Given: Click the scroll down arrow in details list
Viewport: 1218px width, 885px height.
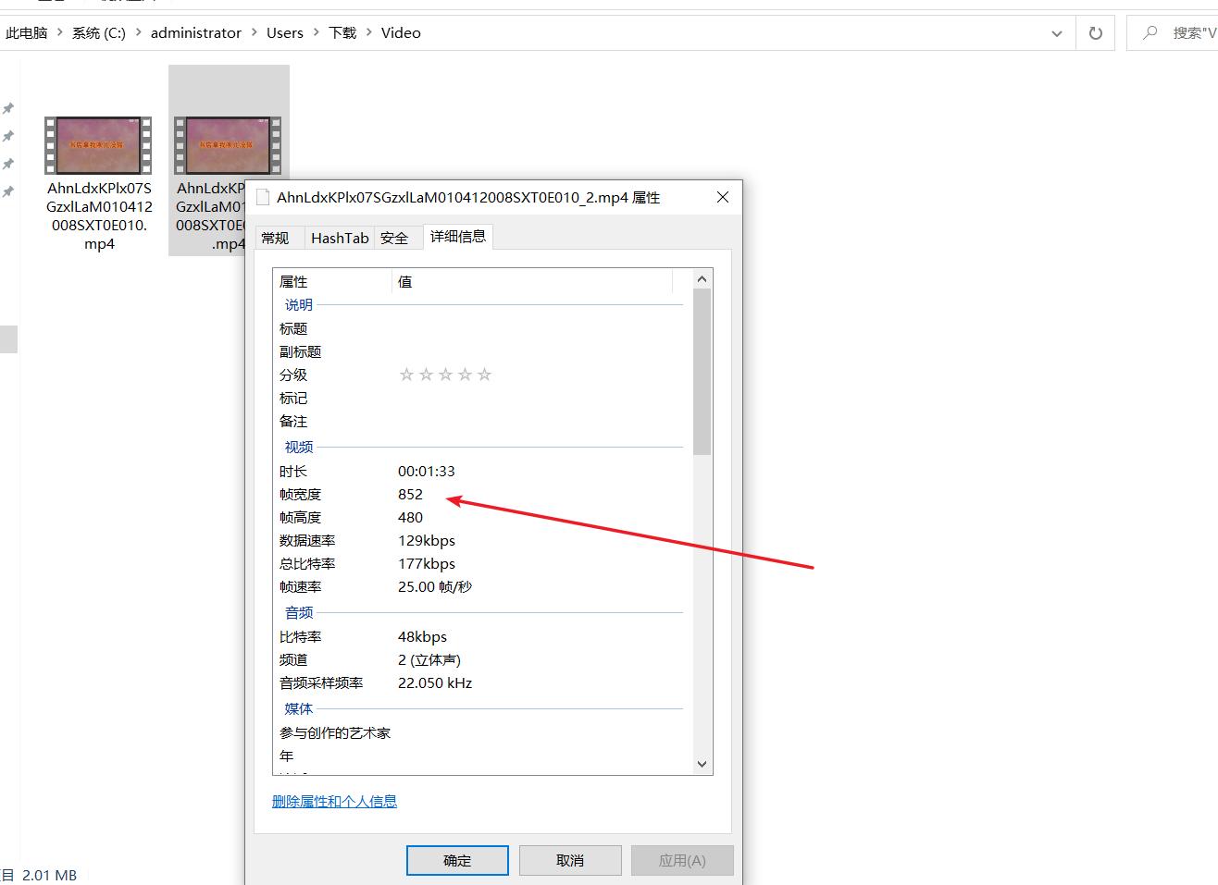Looking at the screenshot, I should tap(702, 764).
